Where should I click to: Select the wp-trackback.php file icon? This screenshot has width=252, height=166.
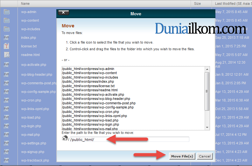[x=6, y=160]
